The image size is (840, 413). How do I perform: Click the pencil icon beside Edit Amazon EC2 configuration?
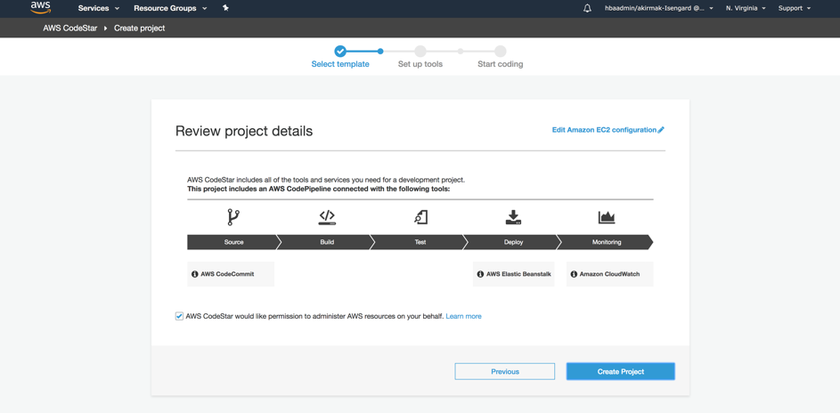click(x=661, y=129)
